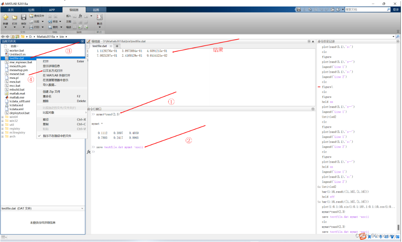Expand the m3iregistry folder
402x242 pixels.
coord(3,133)
